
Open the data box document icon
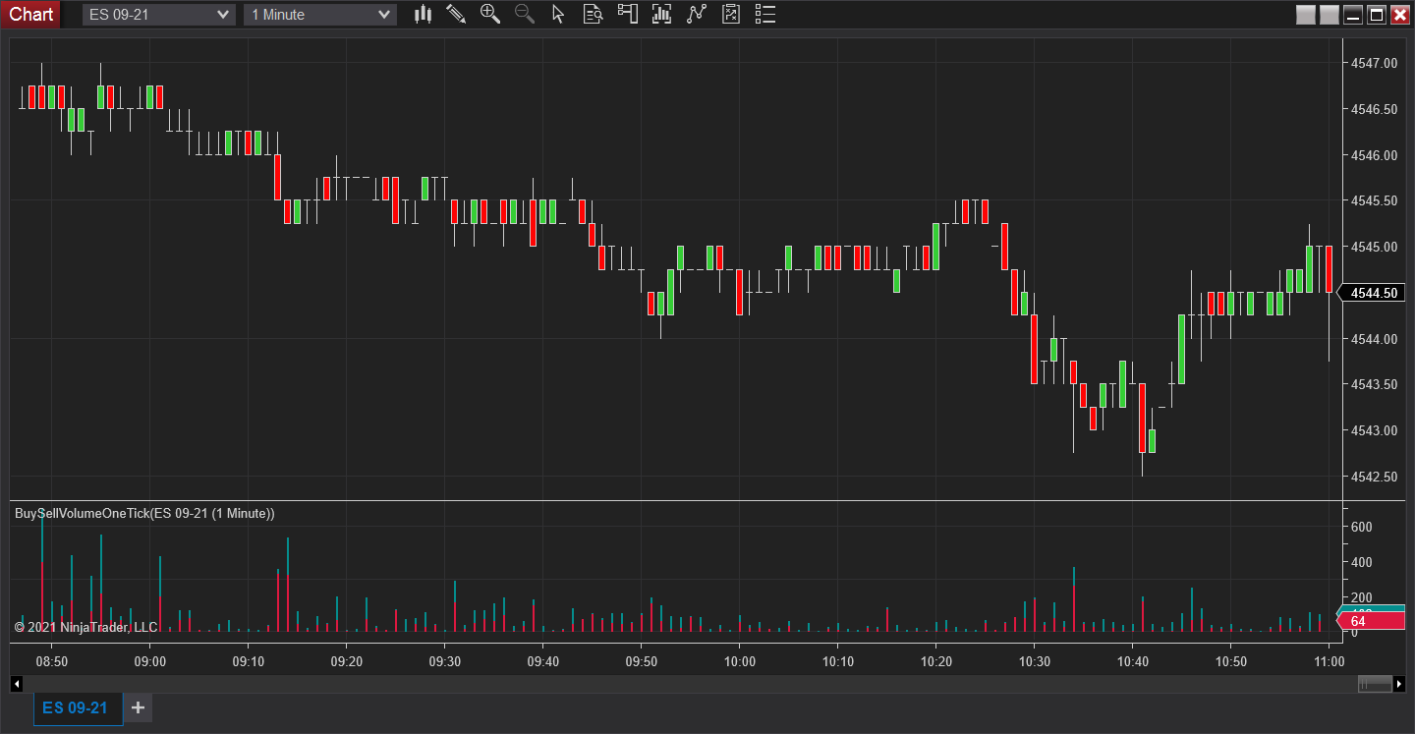coord(593,14)
